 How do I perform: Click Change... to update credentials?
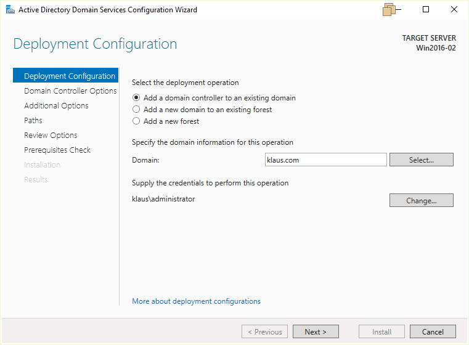click(x=421, y=200)
